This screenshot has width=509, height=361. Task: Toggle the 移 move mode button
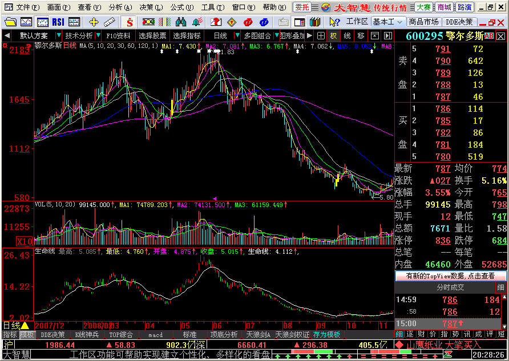coord(361,36)
